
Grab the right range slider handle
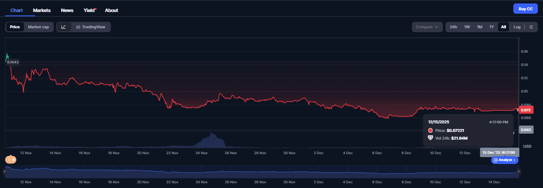coord(519,171)
